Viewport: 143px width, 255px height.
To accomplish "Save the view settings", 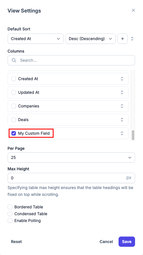I will (127, 242).
